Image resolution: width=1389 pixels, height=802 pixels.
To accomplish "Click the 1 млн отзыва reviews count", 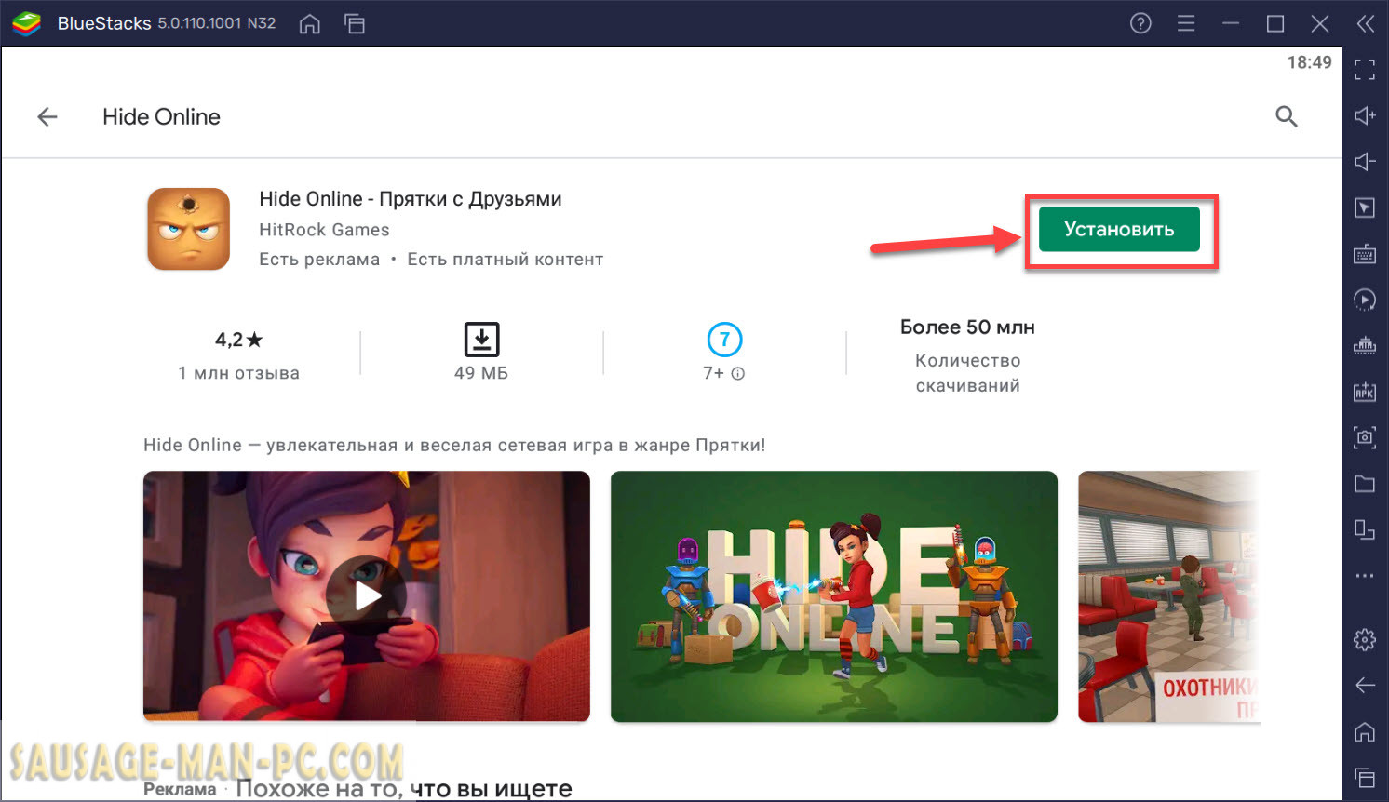I will (238, 373).
